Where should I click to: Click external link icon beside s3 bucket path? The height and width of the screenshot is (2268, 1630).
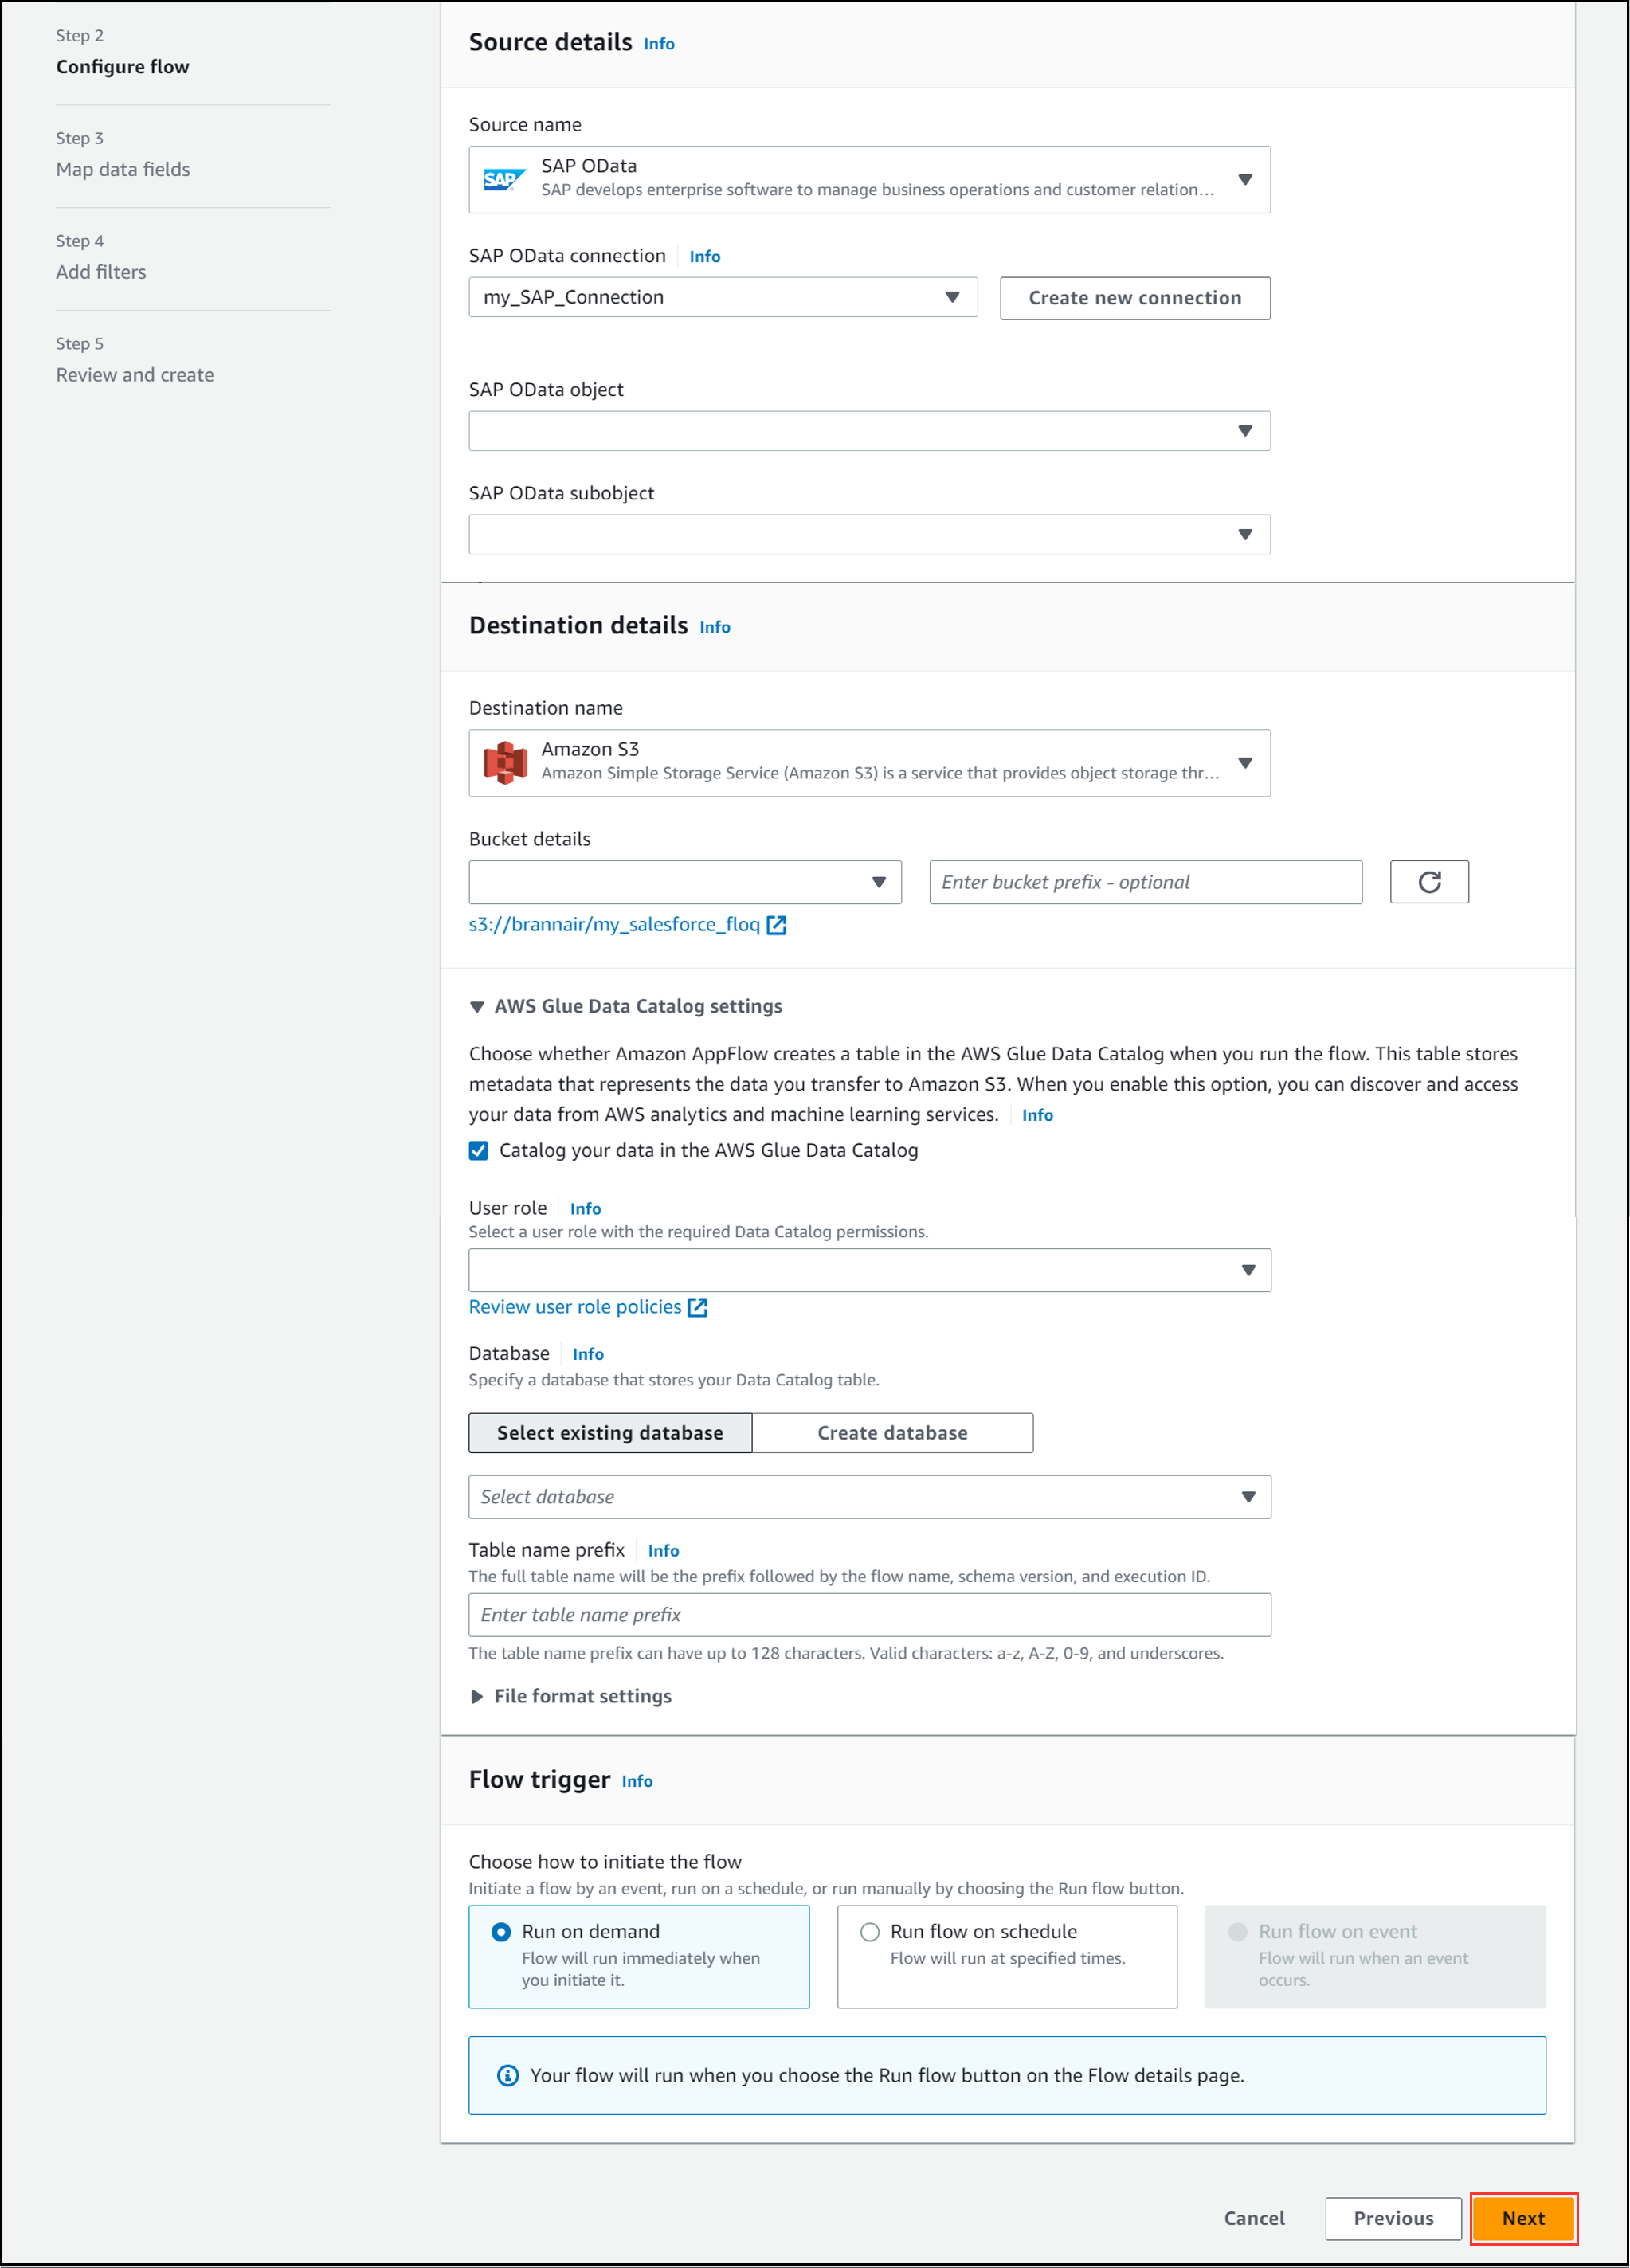pos(776,925)
